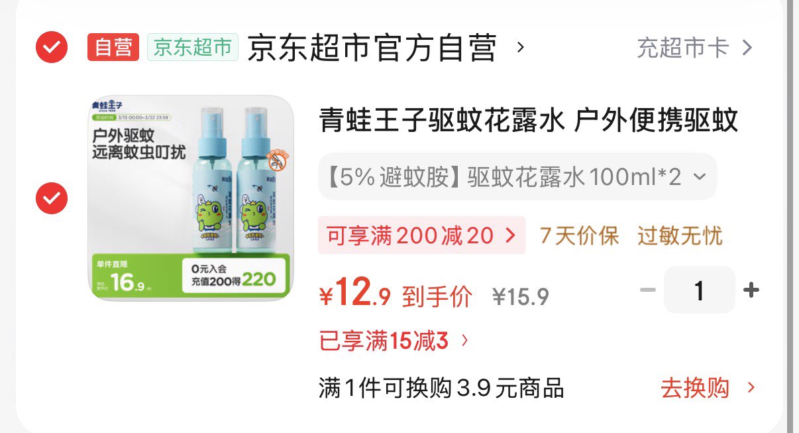The height and width of the screenshot is (433, 799).
Task: Expand the 驱蚊花露水100ml*2 spec dropdown
Action: [517, 176]
